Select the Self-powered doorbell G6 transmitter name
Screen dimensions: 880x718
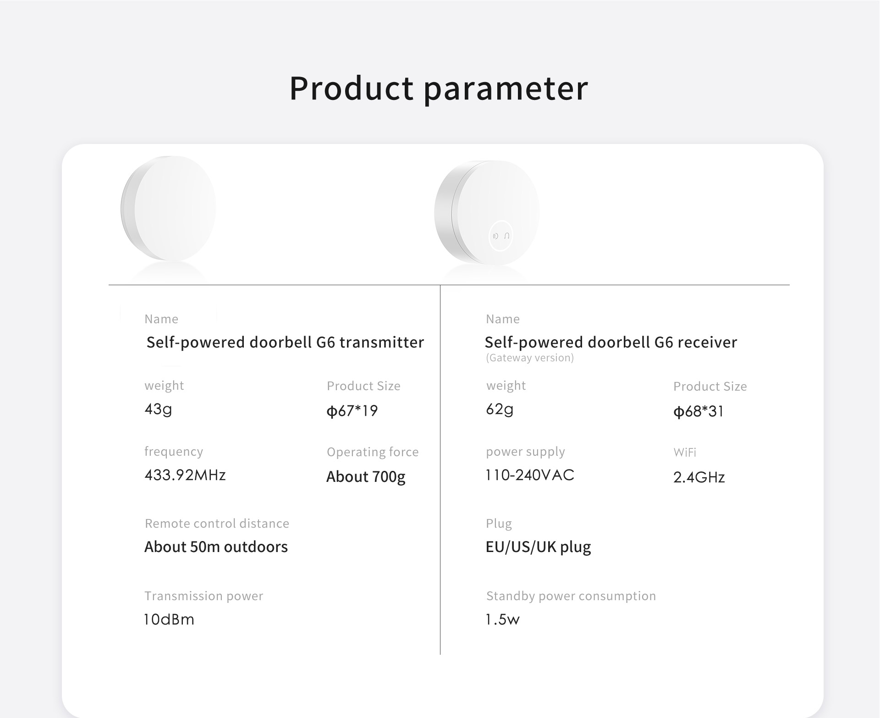(285, 342)
